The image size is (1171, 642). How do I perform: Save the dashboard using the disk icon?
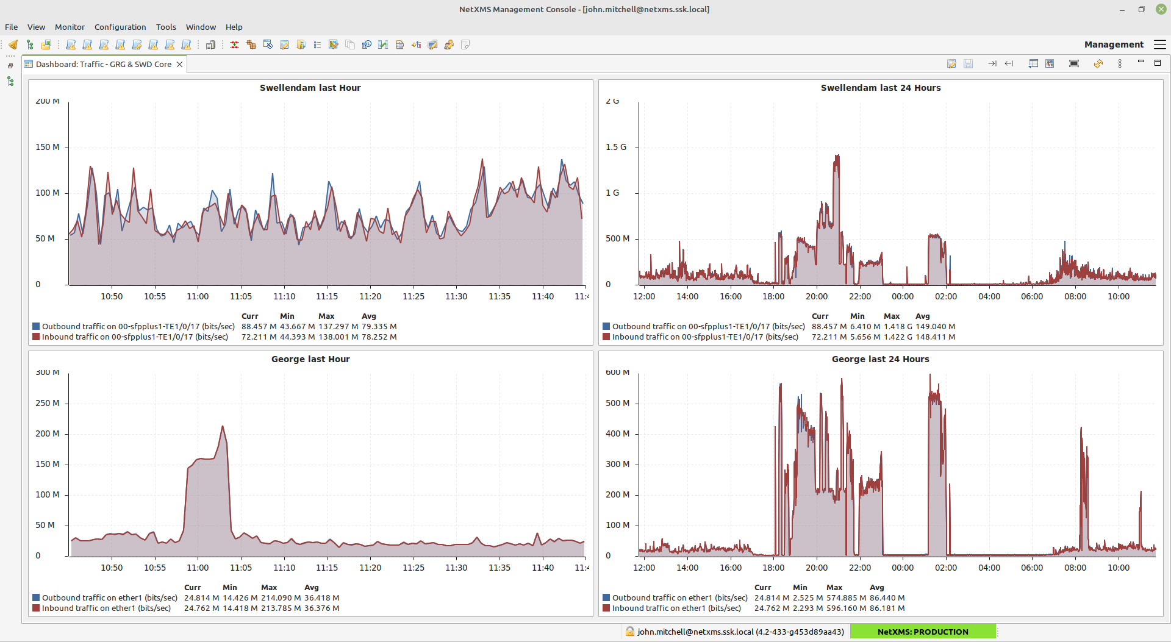[x=969, y=63]
